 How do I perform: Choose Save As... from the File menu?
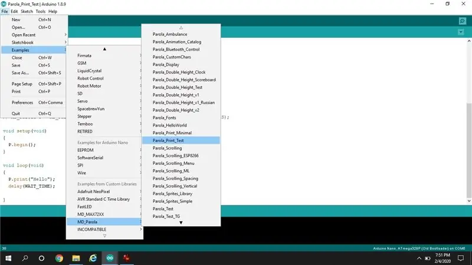pyautogui.click(x=34, y=72)
